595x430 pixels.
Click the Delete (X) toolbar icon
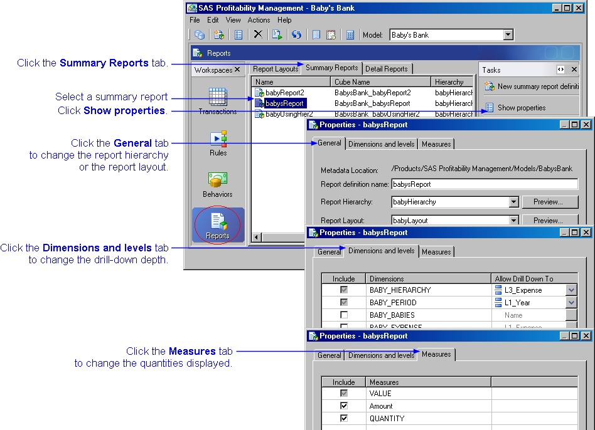[x=259, y=34]
